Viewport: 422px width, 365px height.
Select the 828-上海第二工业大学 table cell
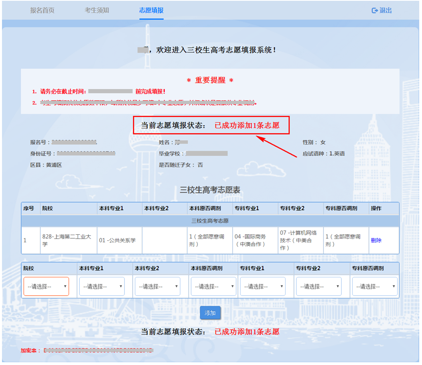click(x=69, y=240)
